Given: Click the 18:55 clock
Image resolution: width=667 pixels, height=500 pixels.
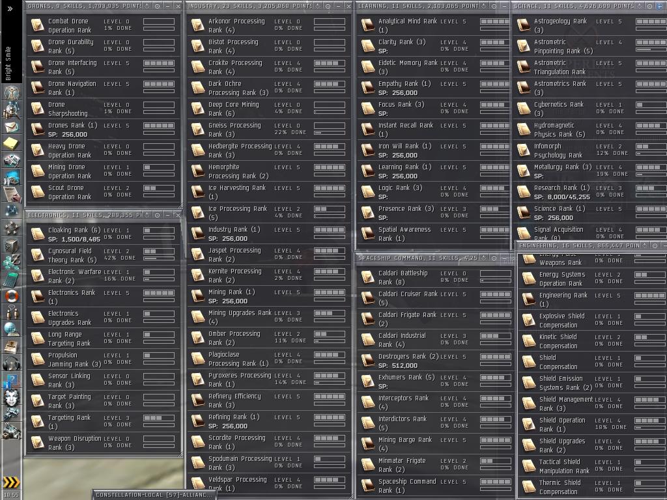Looking at the screenshot, I should click(12, 495).
